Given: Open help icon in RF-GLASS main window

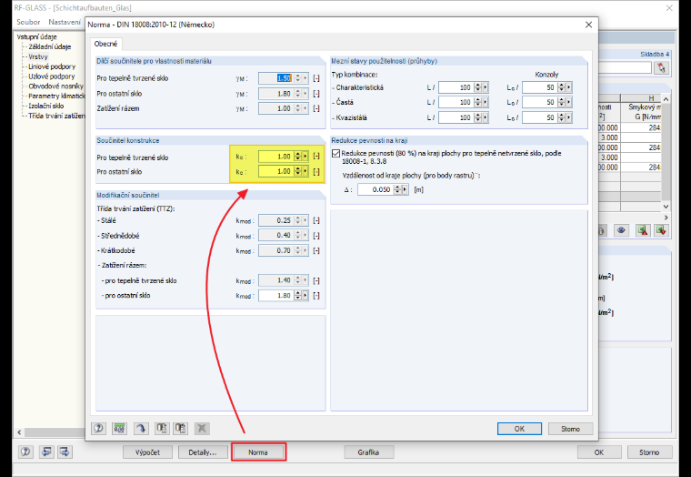Looking at the screenshot, I should [x=25, y=452].
